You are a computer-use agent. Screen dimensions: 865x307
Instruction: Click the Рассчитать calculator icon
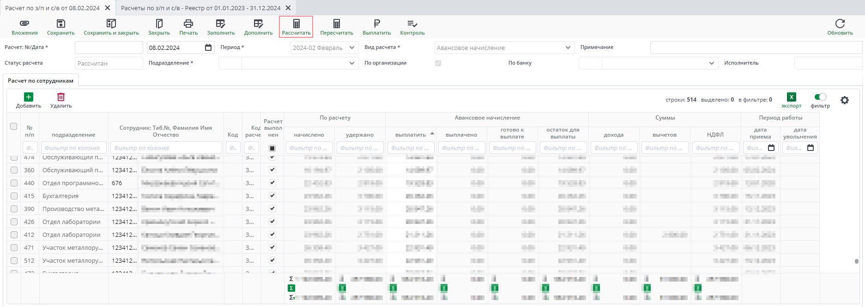(296, 24)
